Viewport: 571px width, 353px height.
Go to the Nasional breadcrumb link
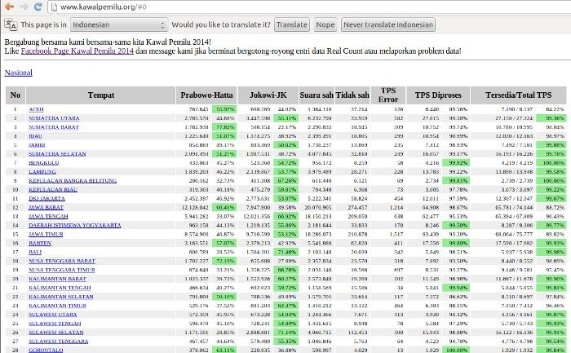pyautogui.click(x=18, y=73)
